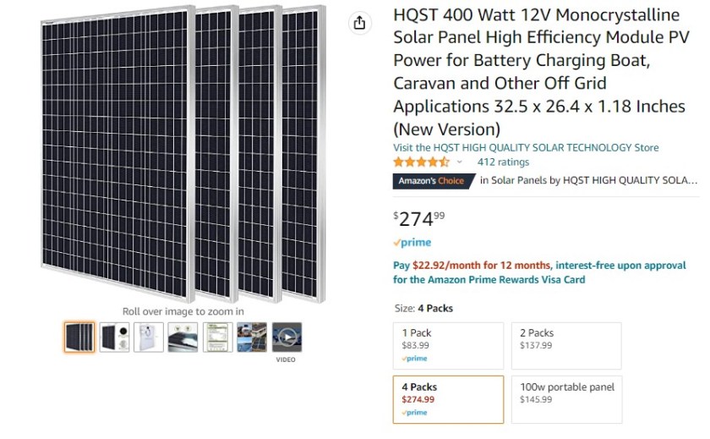Click the Amazon's Choice badge
710x439 pixels.
coord(431,181)
